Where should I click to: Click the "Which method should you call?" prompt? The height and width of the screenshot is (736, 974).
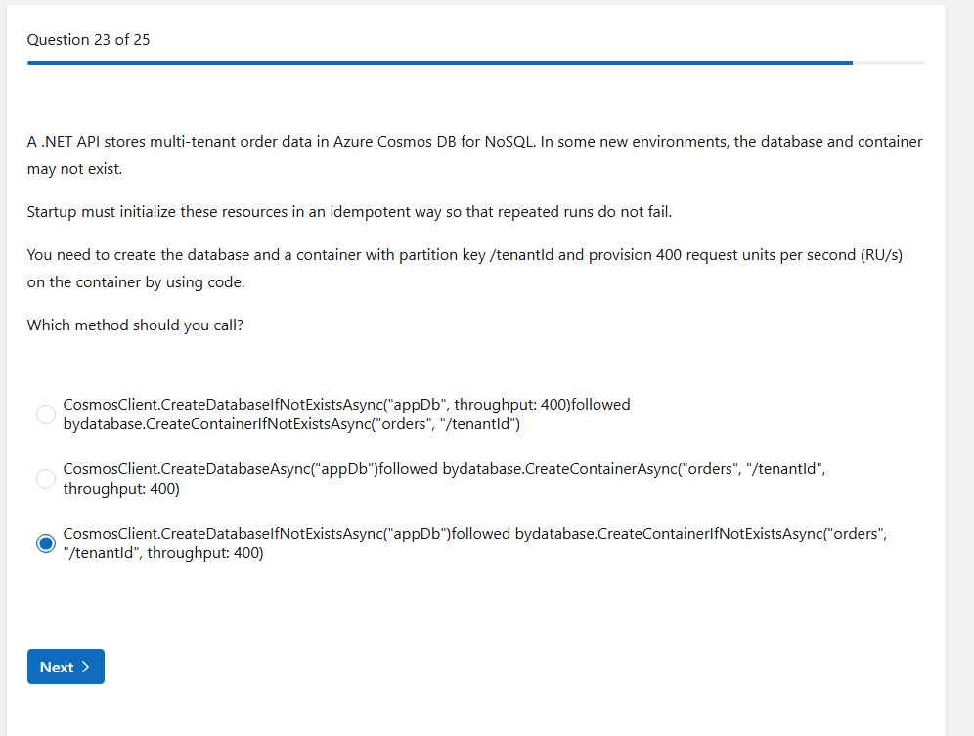pyautogui.click(x=135, y=325)
